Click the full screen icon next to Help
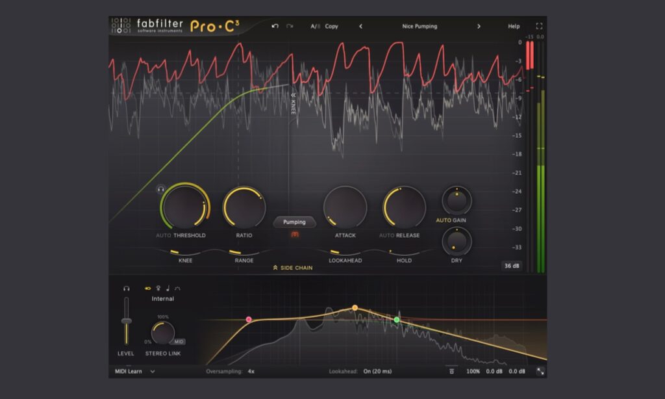 pos(540,26)
